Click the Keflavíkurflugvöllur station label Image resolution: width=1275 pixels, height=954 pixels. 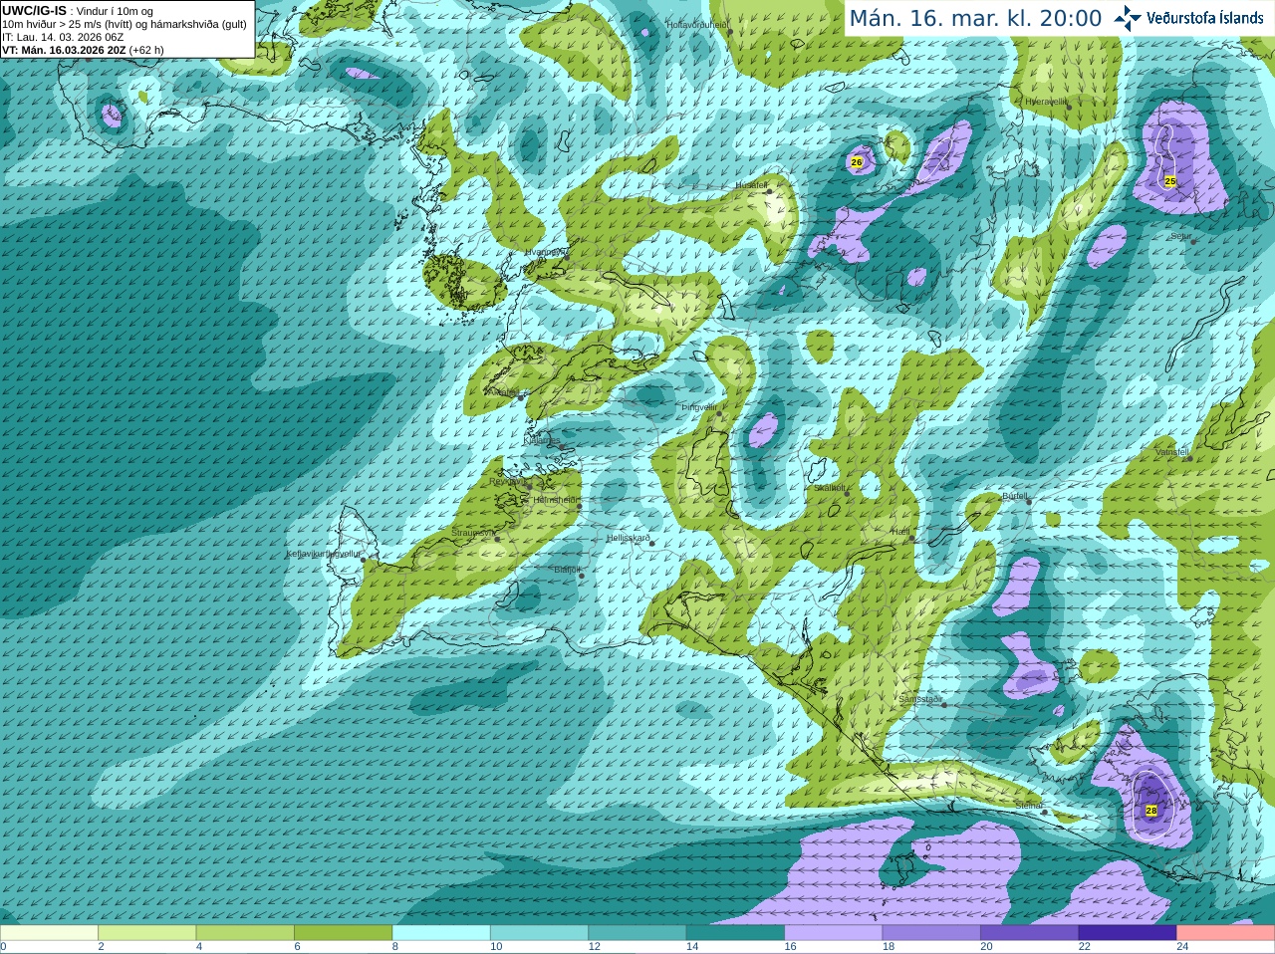(324, 554)
